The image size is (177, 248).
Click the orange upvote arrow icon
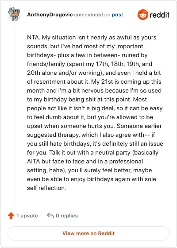pyautogui.click(x=11, y=216)
